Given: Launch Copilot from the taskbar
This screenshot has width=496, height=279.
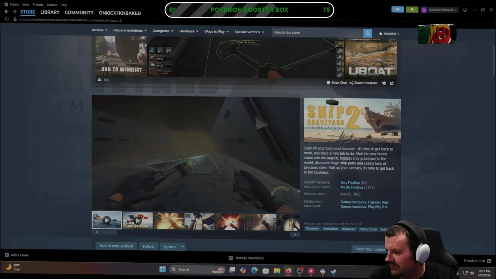Looking at the screenshot, I should pos(243,270).
